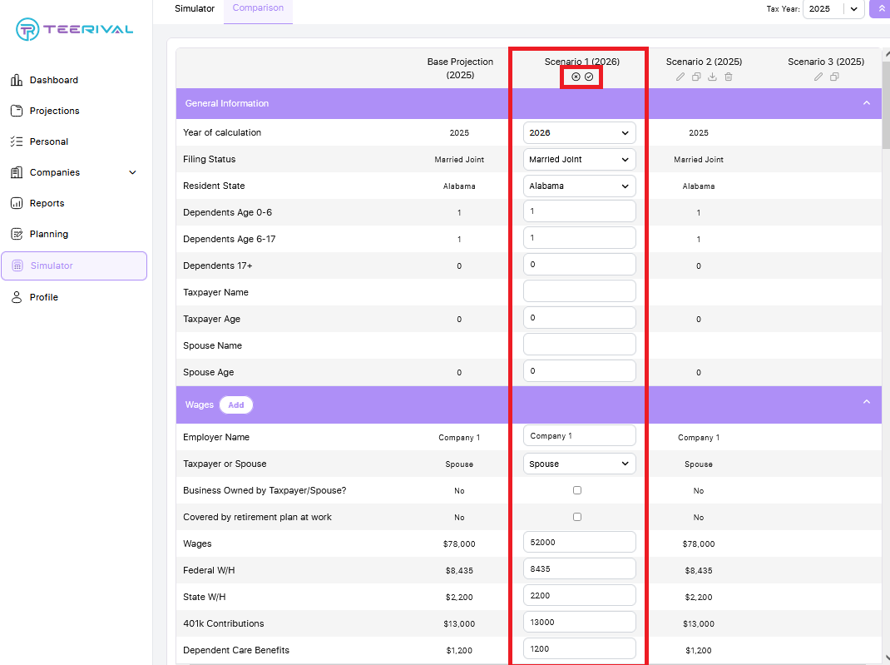Duplicate Scenario 2 with copy icon

tap(696, 77)
